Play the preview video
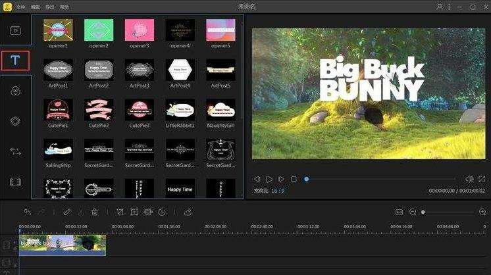Image resolution: width=491 pixels, height=275 pixels. pyautogui.click(x=269, y=179)
